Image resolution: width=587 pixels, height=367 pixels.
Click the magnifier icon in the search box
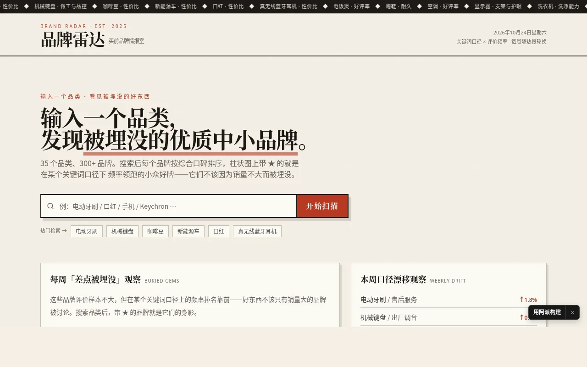click(51, 206)
